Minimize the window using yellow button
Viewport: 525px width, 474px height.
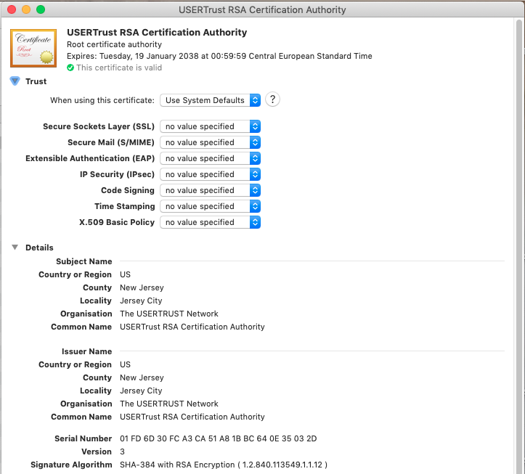click(25, 9)
